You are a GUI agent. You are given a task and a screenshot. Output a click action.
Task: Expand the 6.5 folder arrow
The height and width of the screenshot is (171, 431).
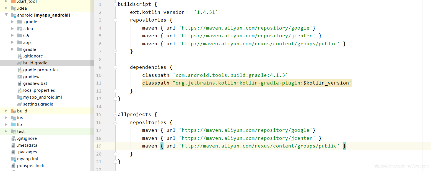pyautogui.click(x=12, y=35)
